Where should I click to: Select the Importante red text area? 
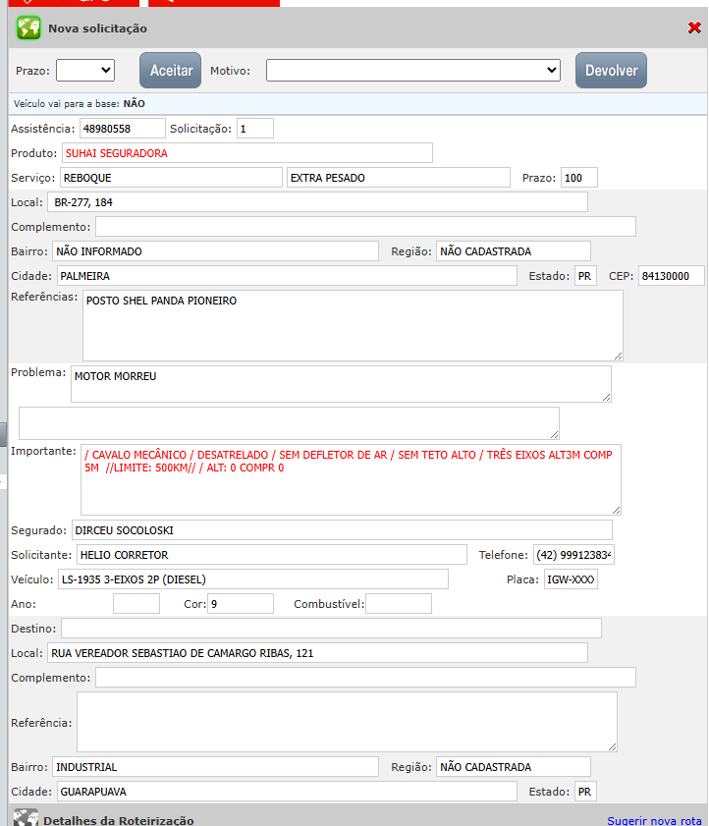point(351,479)
